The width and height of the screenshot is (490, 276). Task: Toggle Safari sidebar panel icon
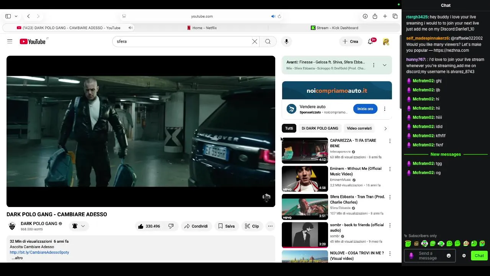[x=8, y=16]
